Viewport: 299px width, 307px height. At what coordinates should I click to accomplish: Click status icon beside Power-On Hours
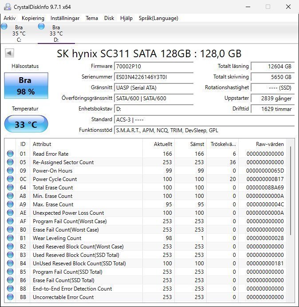(10, 171)
